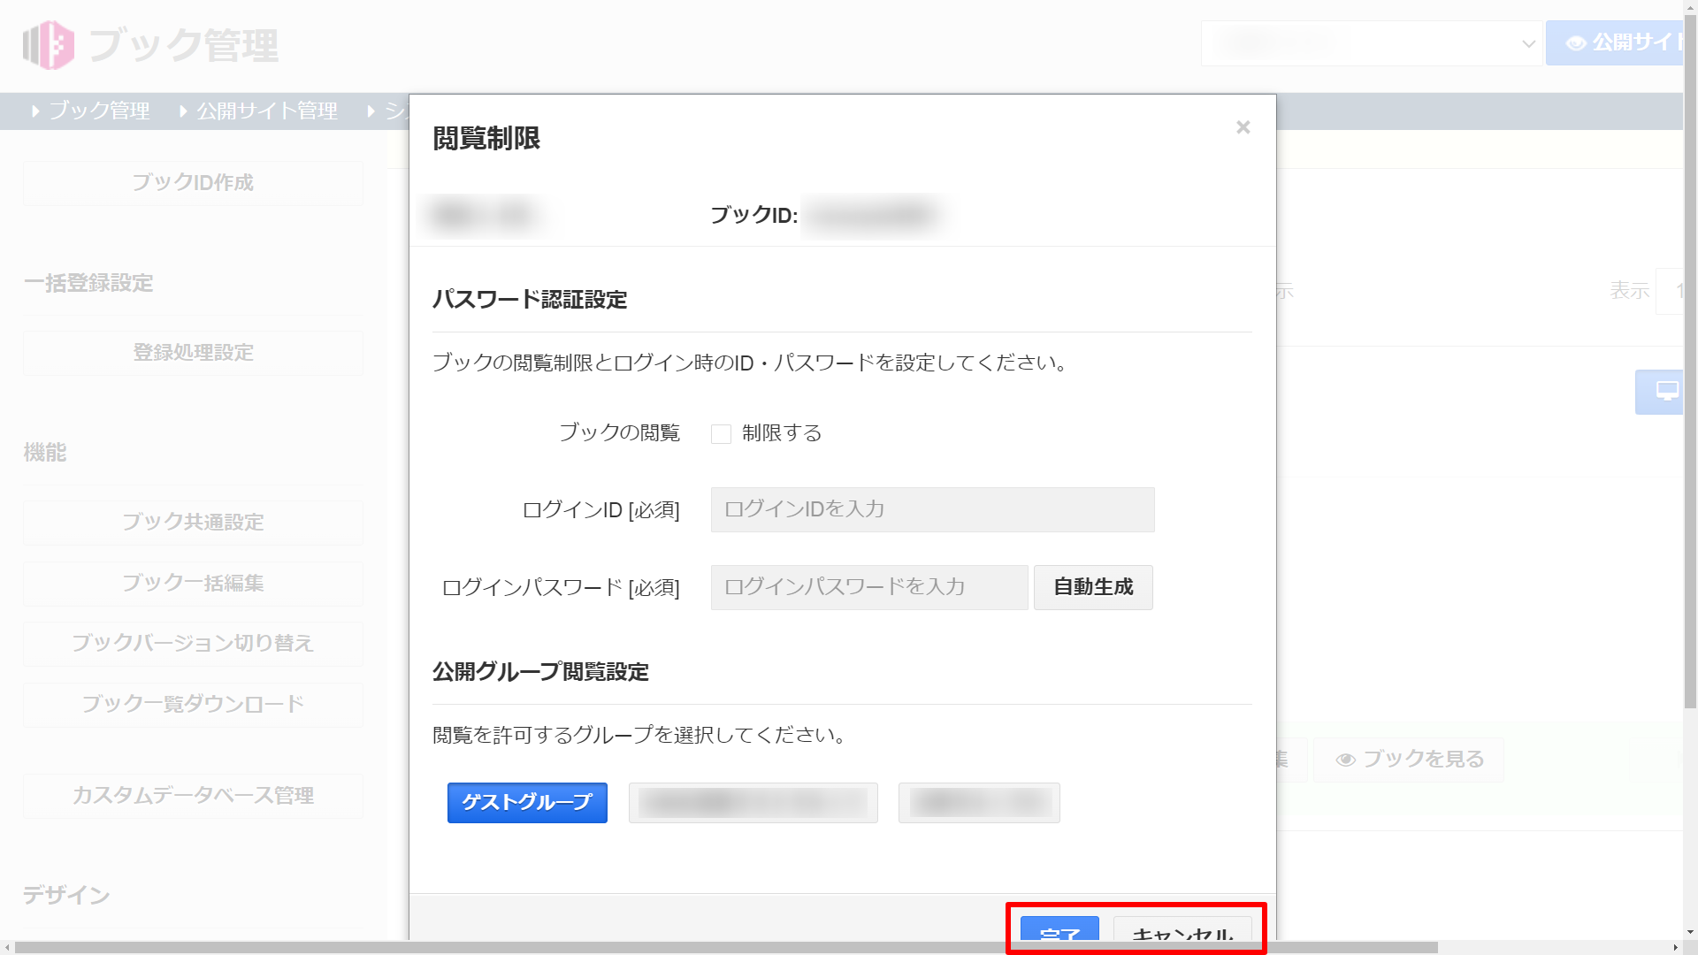
Task: Click the ブック管理 logo icon
Action: point(48,45)
